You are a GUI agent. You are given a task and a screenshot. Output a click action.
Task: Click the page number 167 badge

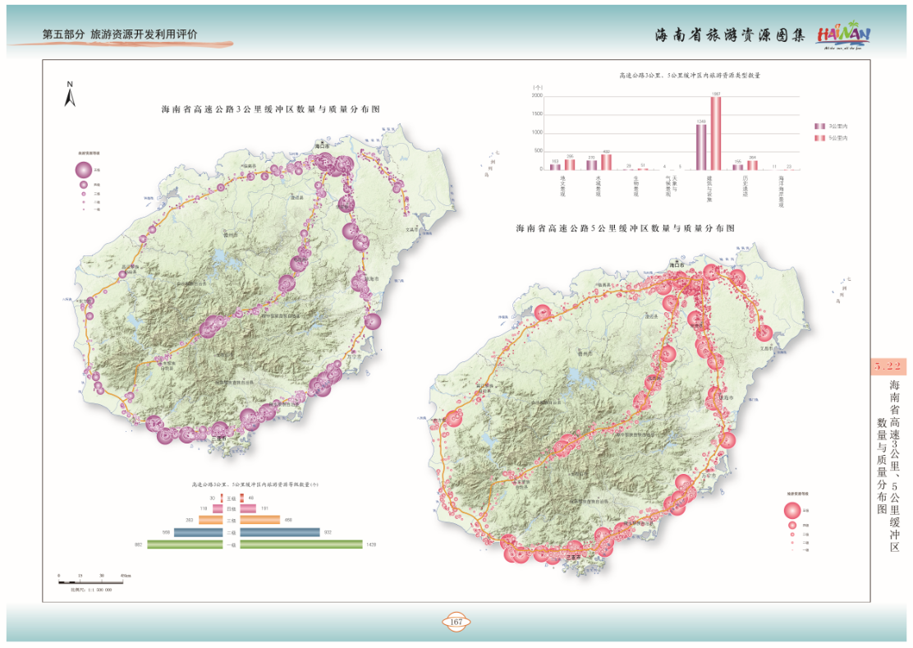[456, 622]
